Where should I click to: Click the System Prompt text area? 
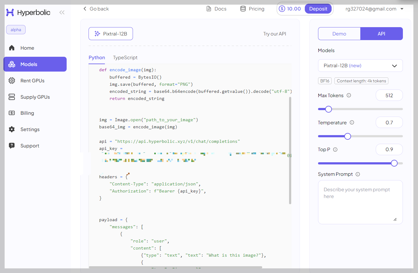(360, 202)
